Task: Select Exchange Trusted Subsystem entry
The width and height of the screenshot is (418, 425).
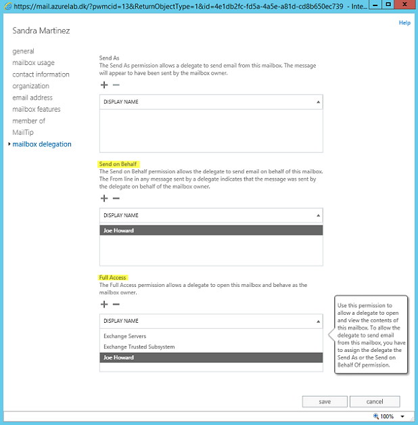Action: [x=211, y=346]
